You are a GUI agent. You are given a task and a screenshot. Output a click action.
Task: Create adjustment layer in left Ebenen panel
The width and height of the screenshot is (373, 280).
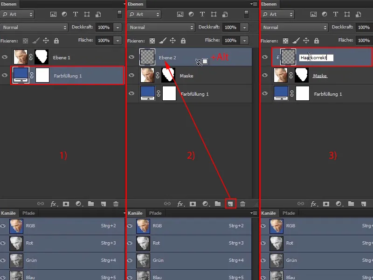(79, 204)
